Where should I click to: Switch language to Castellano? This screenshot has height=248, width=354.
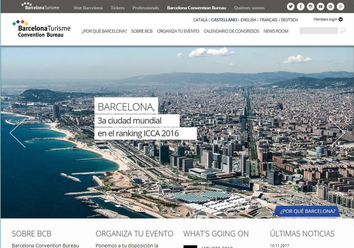click(x=224, y=20)
